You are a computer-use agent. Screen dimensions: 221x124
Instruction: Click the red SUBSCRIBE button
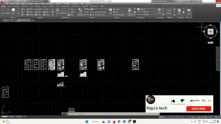click(199, 108)
